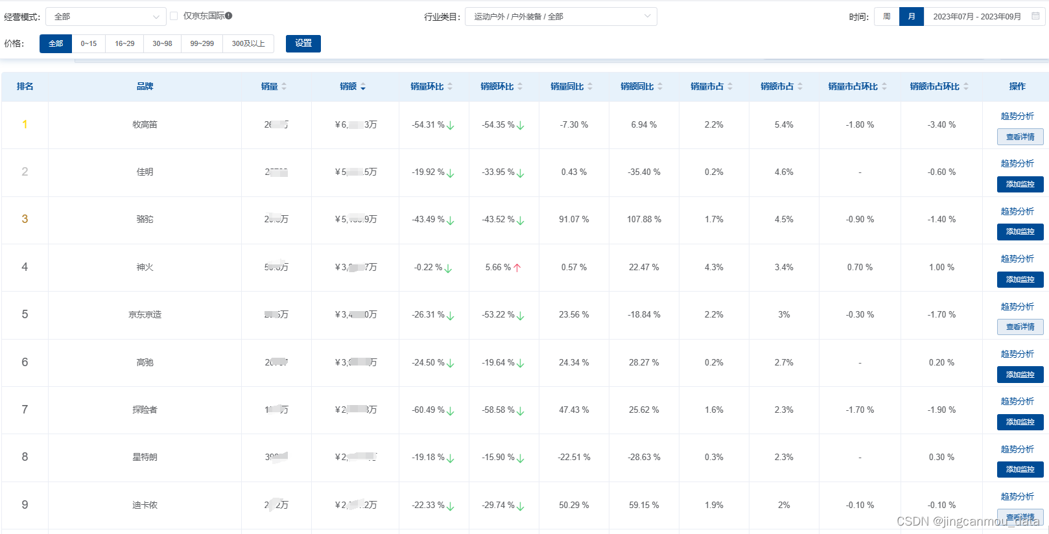Click info icon beside 仅京东国际

tap(229, 16)
